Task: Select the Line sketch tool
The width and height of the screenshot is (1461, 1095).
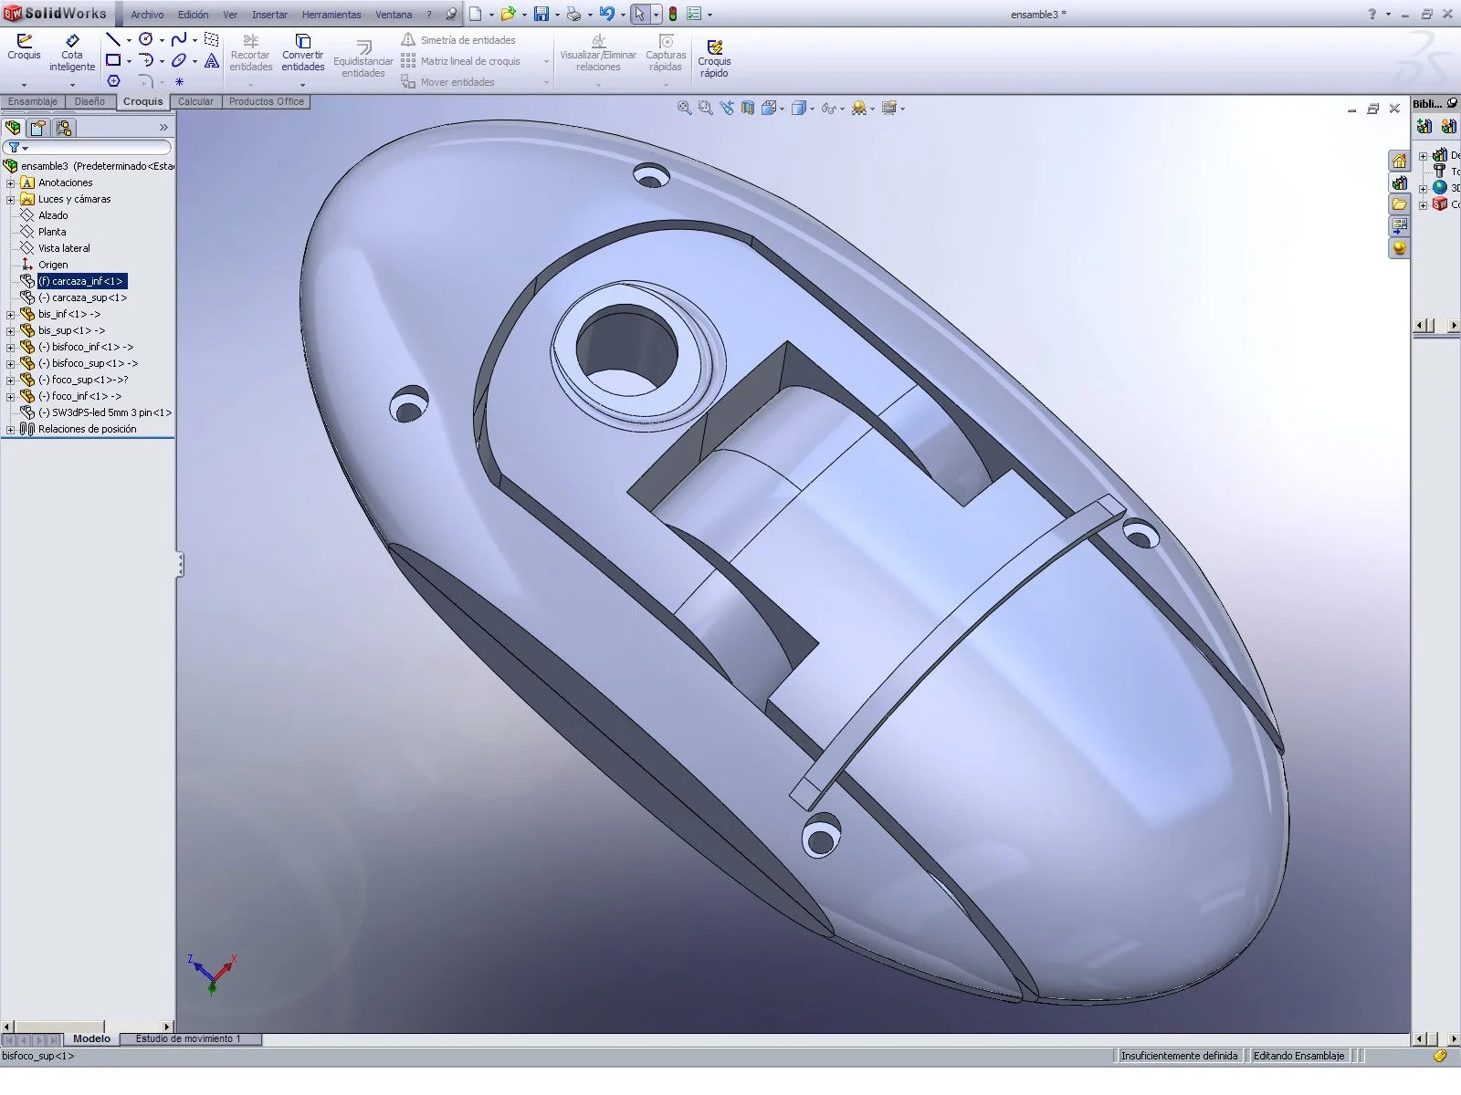Action: click(x=113, y=39)
